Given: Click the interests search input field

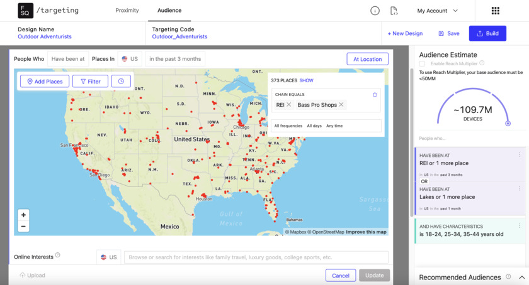Looking at the screenshot, I should tap(256, 257).
